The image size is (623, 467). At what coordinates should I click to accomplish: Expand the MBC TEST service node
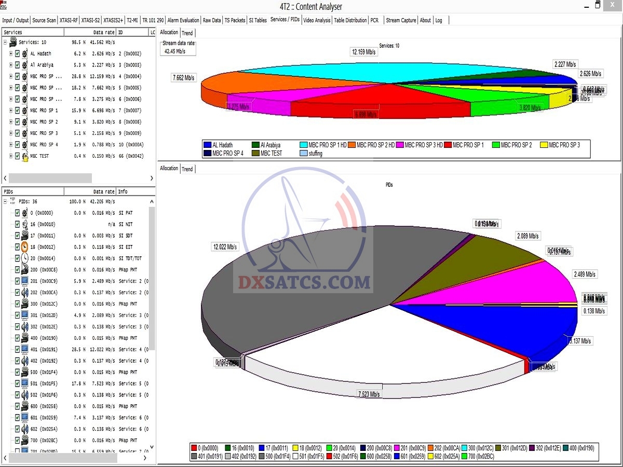point(11,156)
